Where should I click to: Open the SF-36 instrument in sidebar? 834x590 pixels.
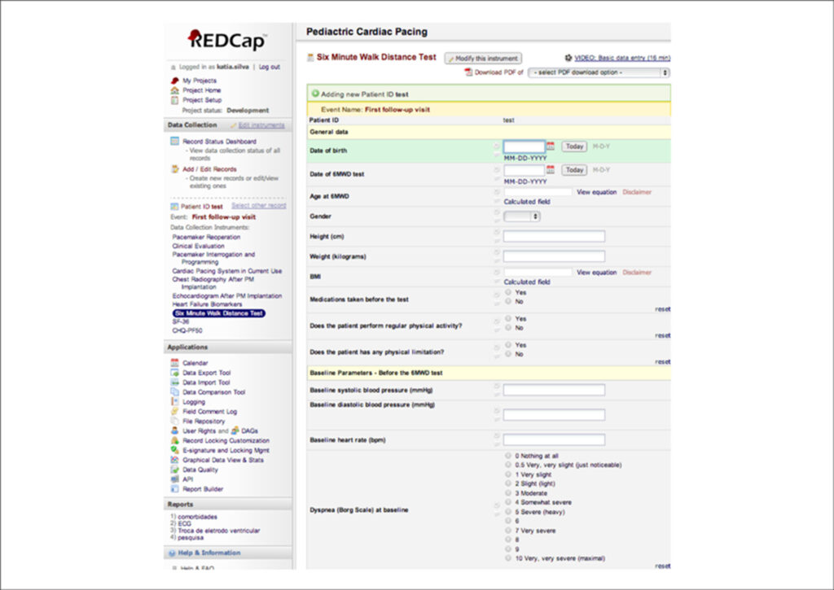point(181,321)
